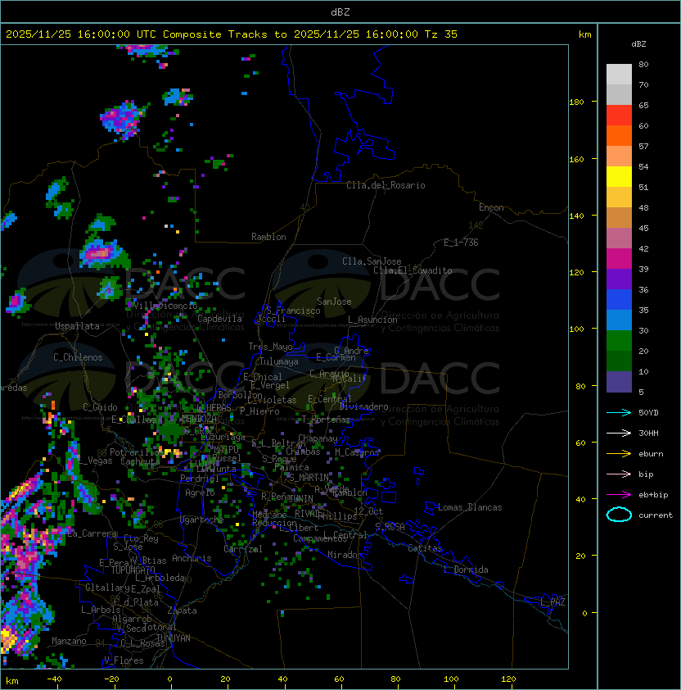The width and height of the screenshot is (681, 690).
Task: Click the 45 value on color scale
Action: [643, 228]
